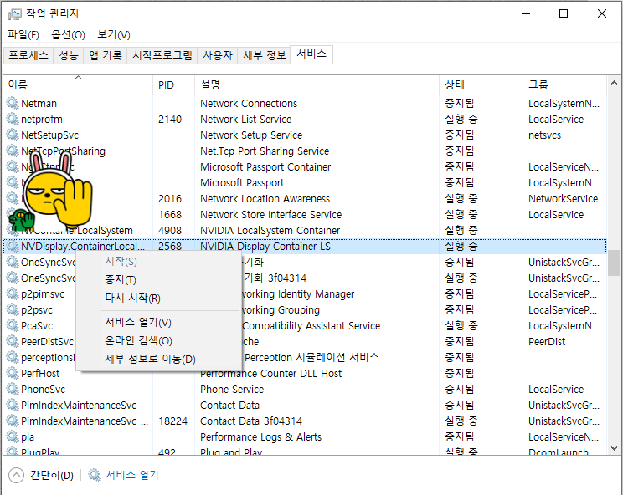This screenshot has height=495, width=623.
Task: Click the netsvcs group cell
Action: [x=544, y=135]
